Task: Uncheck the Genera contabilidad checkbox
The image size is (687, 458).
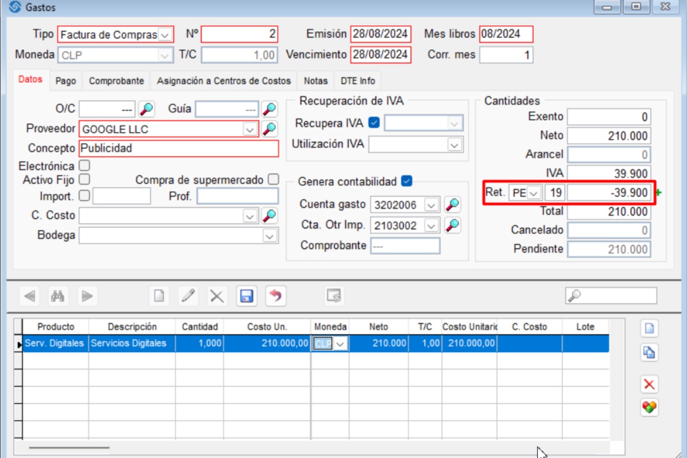Action: 406,181
